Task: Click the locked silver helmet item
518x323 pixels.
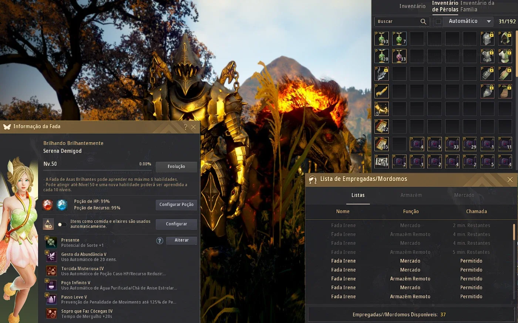Action: coord(487,38)
